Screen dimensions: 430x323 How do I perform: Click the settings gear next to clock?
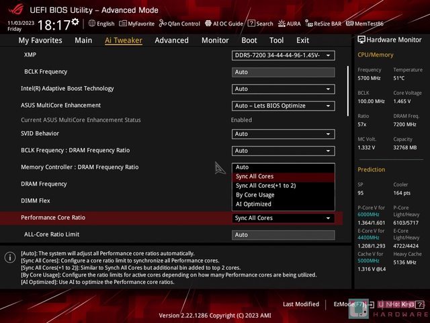point(75,22)
